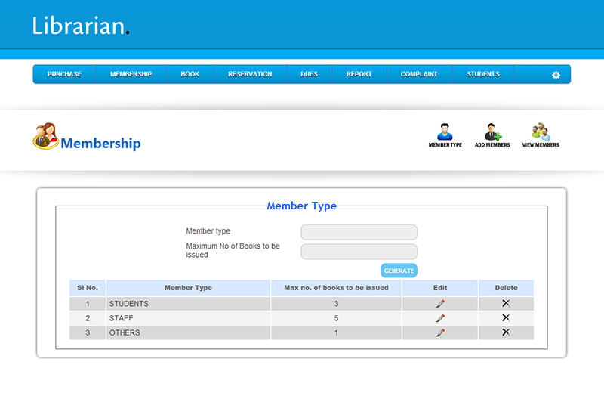
Task: Delete the STUDENTS member type
Action: (x=506, y=303)
